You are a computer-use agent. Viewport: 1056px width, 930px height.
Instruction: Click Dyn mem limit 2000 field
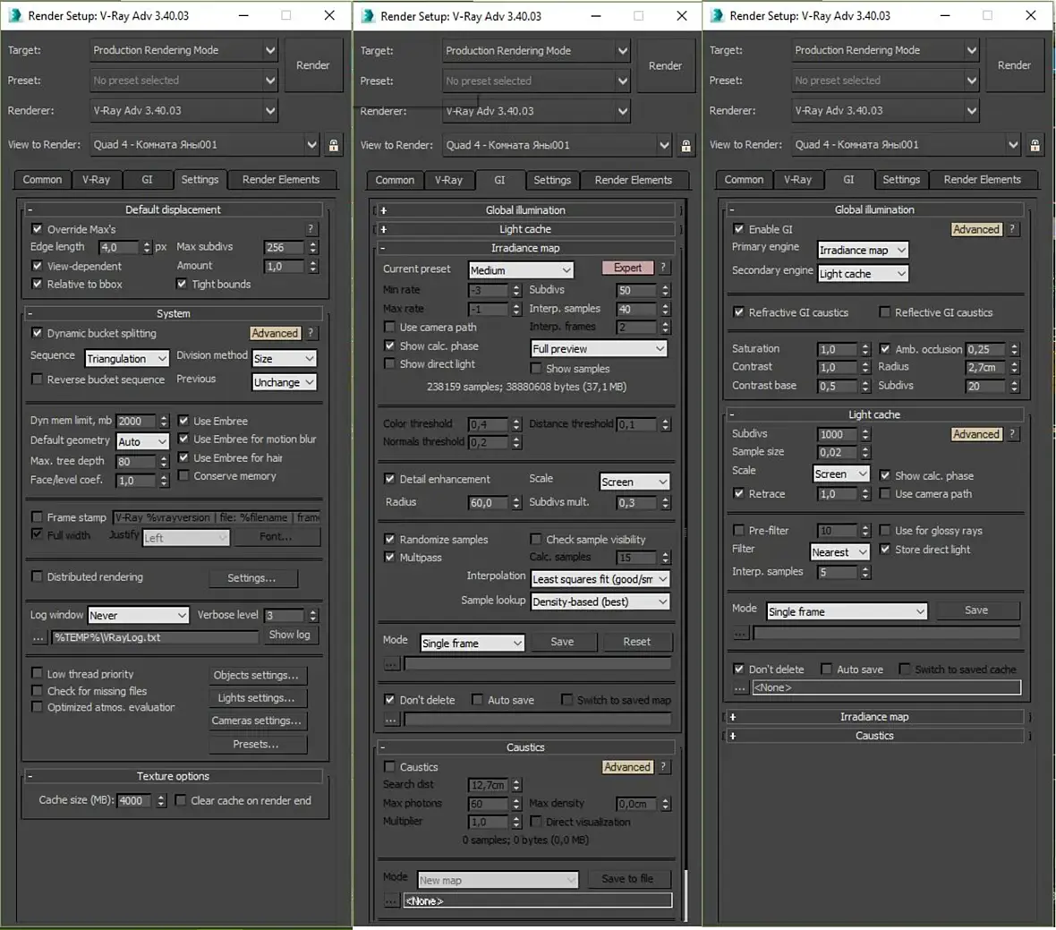137,421
